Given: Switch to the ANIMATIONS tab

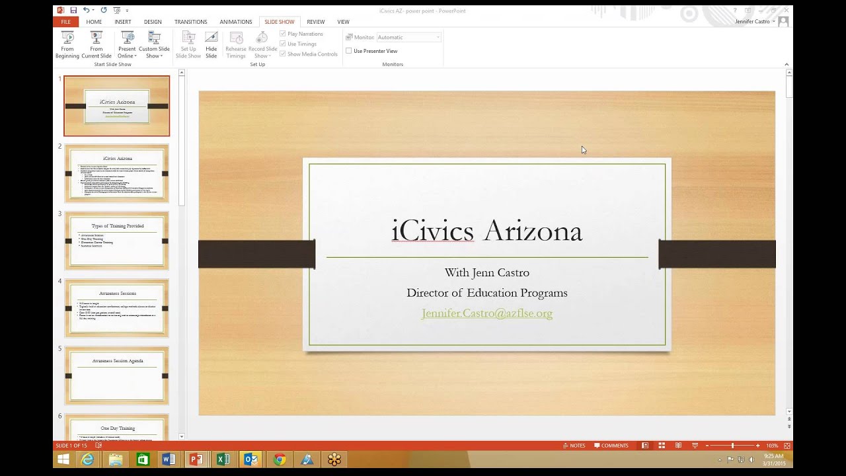Looking at the screenshot, I should pos(236,22).
